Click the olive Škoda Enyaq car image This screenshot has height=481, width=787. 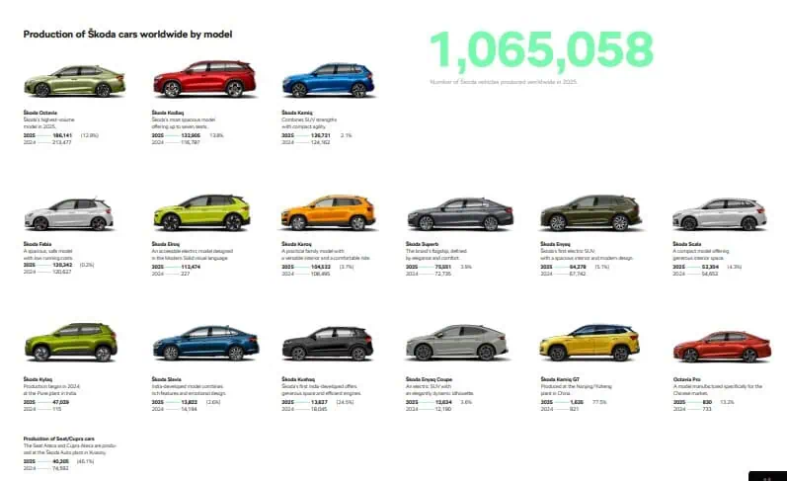(x=590, y=213)
